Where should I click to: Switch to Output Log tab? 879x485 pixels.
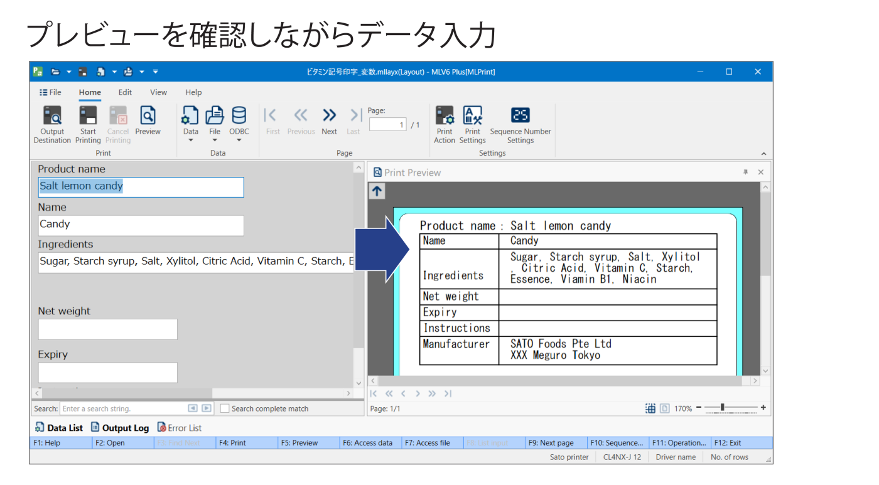[x=120, y=428]
